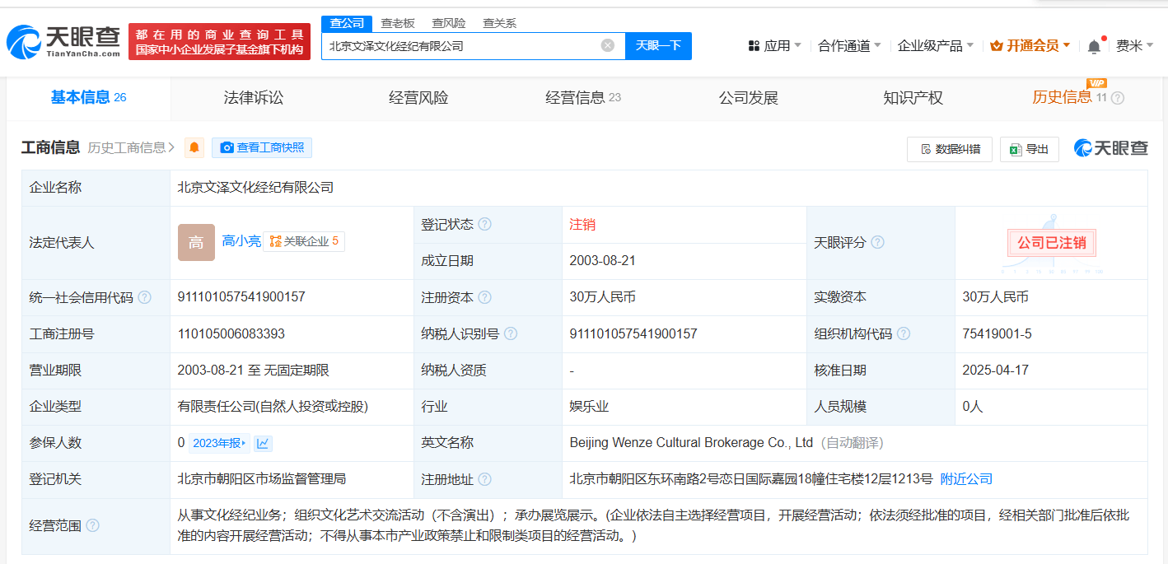The image size is (1168, 564).
Task: Open the trend chart icon beside 2023年报
Action: tap(263, 443)
